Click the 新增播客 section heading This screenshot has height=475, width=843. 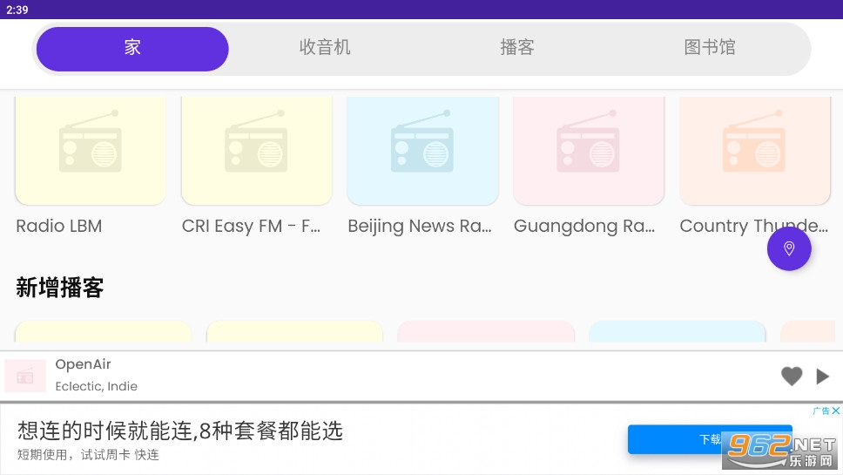tap(60, 288)
